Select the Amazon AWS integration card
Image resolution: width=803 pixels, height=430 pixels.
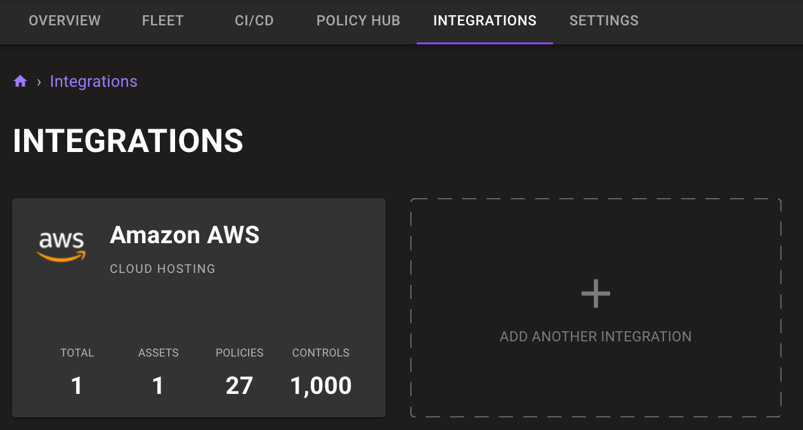199,307
